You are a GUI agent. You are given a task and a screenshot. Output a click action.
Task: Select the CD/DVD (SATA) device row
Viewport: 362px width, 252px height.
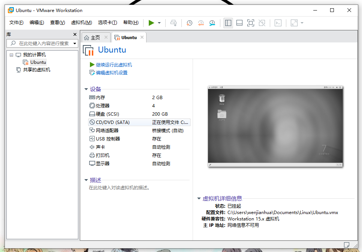(139, 122)
